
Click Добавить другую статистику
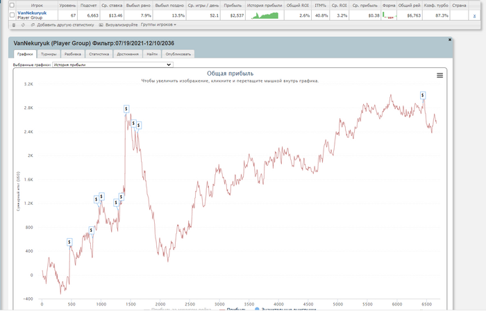(65, 25)
